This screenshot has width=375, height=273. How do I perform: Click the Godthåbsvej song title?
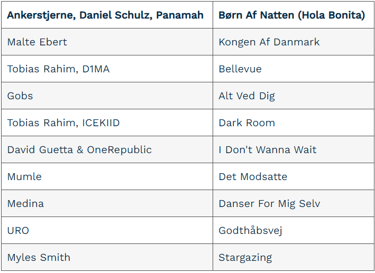pyautogui.click(x=250, y=231)
